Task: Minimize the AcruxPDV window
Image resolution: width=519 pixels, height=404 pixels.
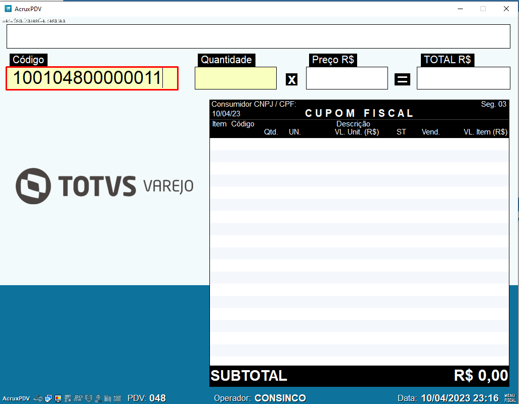Action: [x=460, y=9]
